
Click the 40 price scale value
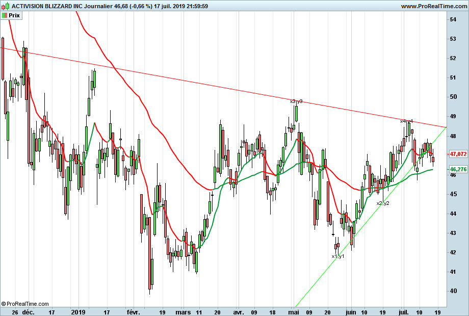click(453, 291)
